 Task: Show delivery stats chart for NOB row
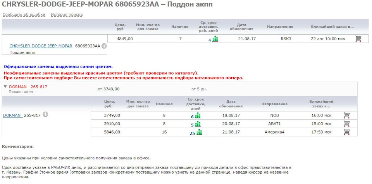click(198, 115)
